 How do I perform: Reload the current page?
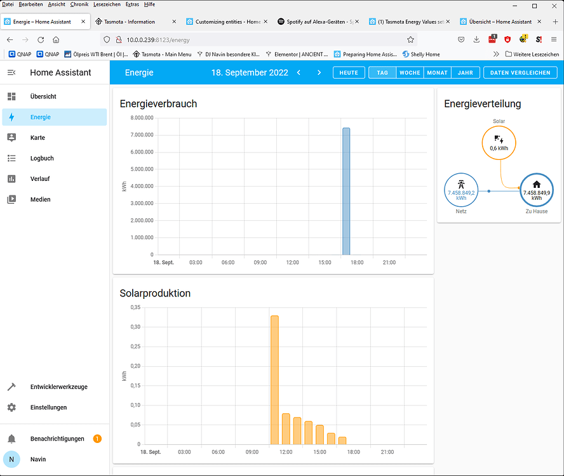coord(41,39)
